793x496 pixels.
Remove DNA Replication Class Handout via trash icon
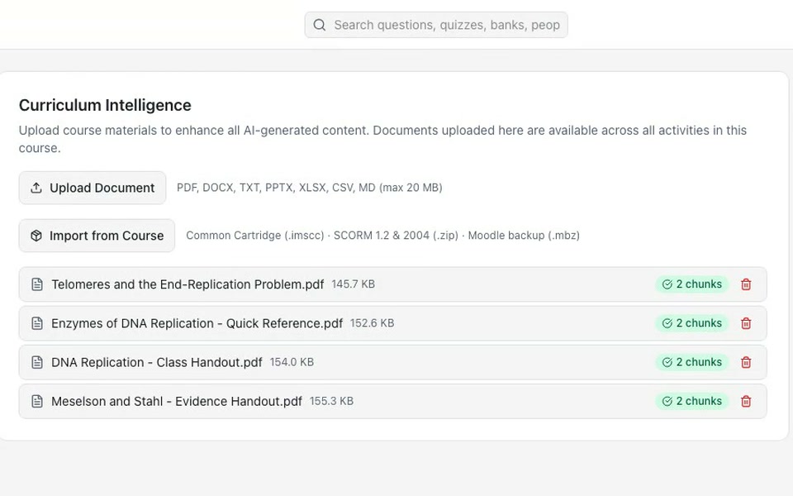tap(746, 362)
